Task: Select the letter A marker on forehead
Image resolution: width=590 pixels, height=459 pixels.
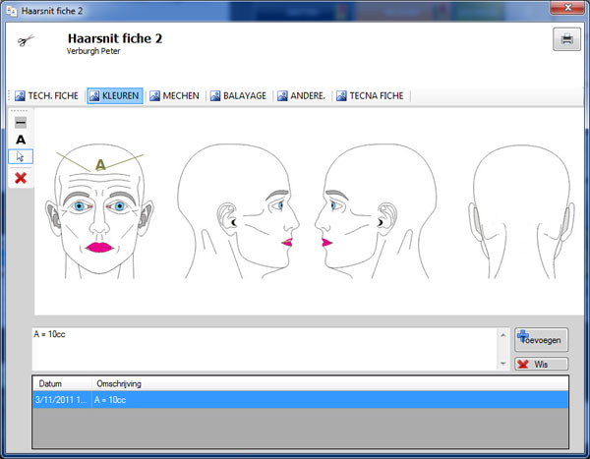Action: (x=100, y=164)
